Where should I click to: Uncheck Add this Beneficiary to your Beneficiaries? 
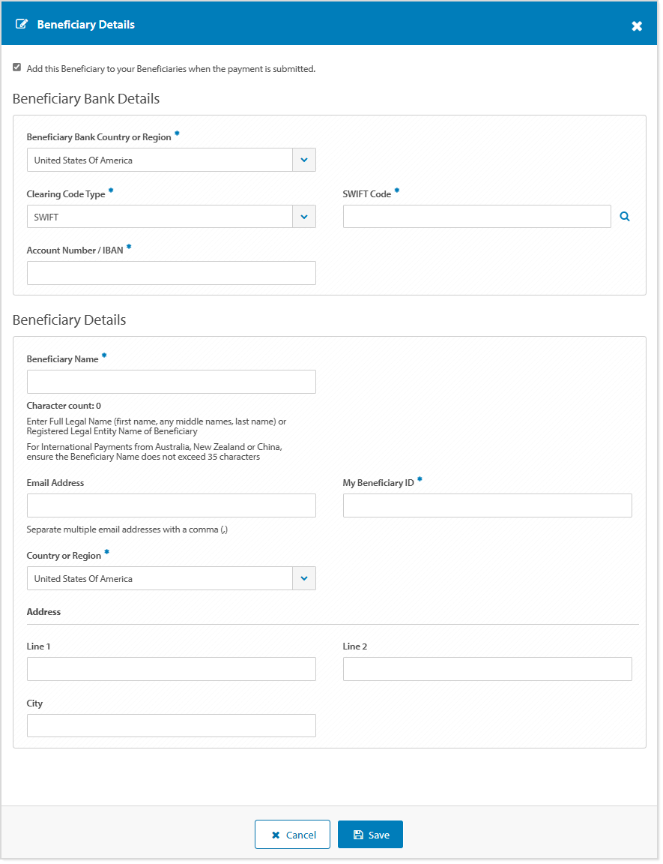pos(17,67)
